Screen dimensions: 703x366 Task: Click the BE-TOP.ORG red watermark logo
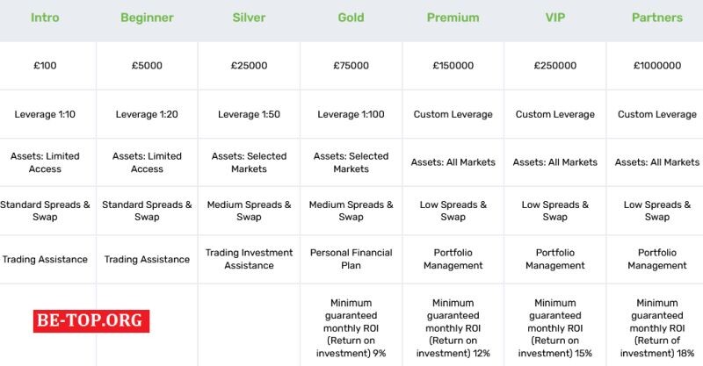(91, 320)
